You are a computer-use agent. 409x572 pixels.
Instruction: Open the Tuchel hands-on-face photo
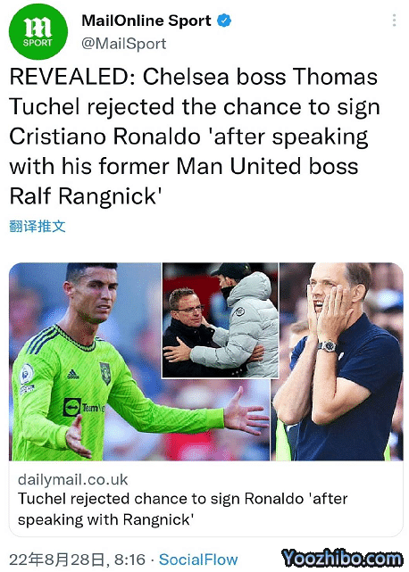[341, 361]
